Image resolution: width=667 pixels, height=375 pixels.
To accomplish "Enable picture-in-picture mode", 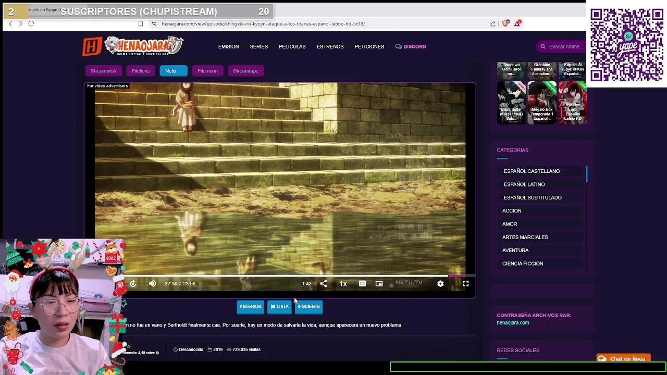I will (379, 283).
